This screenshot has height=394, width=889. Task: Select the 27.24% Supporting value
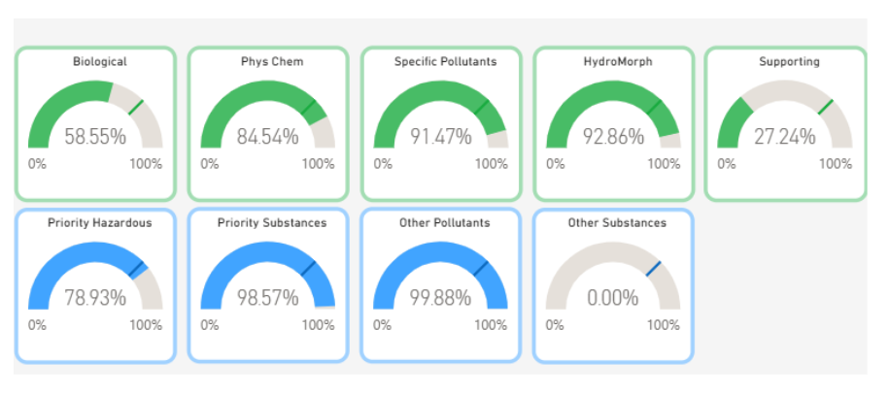tap(785, 137)
